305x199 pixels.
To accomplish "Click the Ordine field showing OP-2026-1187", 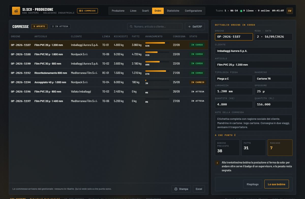I will (x=234, y=37).
